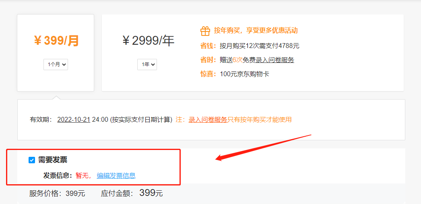Open the 1年 duration dropdown
The image size is (421, 204).
[x=147, y=65]
